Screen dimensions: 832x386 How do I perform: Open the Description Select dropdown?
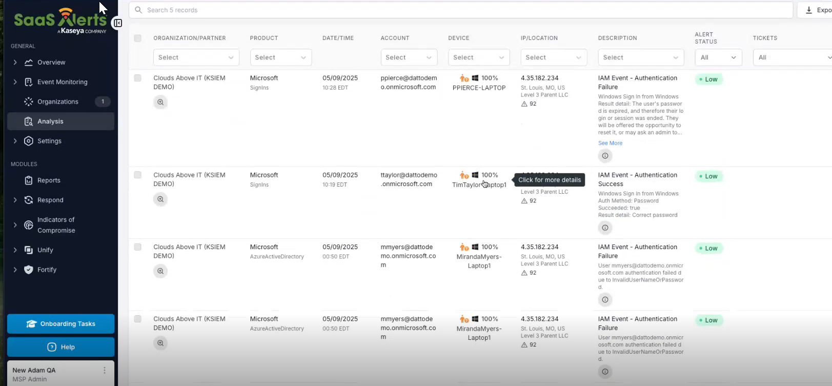point(641,57)
